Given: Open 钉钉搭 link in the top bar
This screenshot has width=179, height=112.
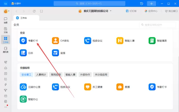Looking at the screenshot, I should 131,11.
